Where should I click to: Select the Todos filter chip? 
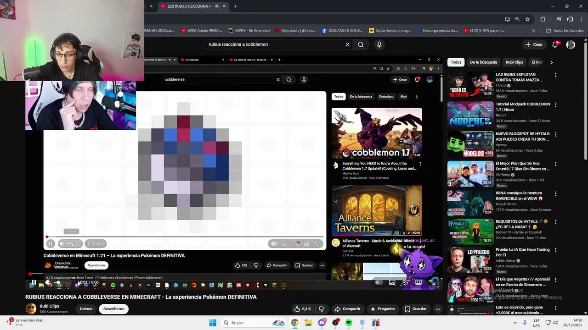click(x=456, y=62)
